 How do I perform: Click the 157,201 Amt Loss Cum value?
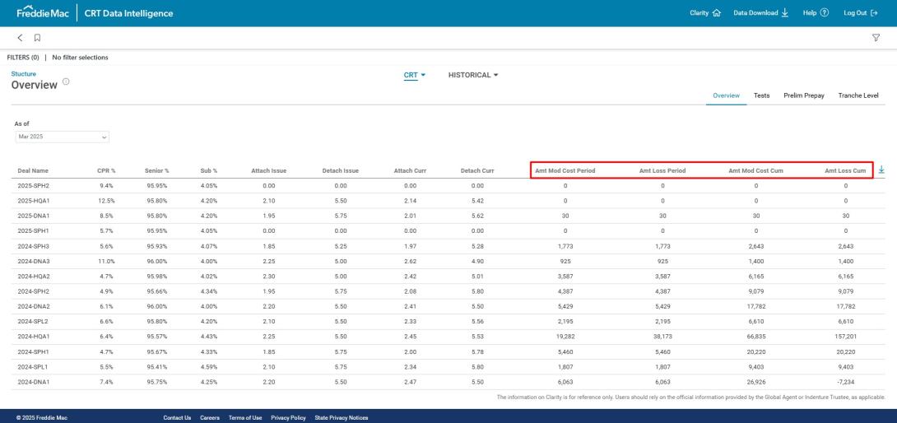845,337
